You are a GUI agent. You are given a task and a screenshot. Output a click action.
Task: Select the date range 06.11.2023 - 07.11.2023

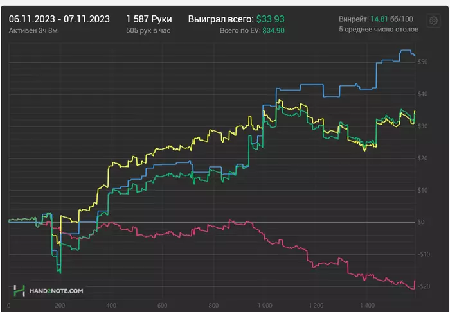click(x=59, y=19)
